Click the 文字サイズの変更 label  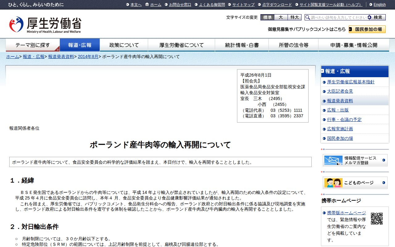click(x=242, y=17)
